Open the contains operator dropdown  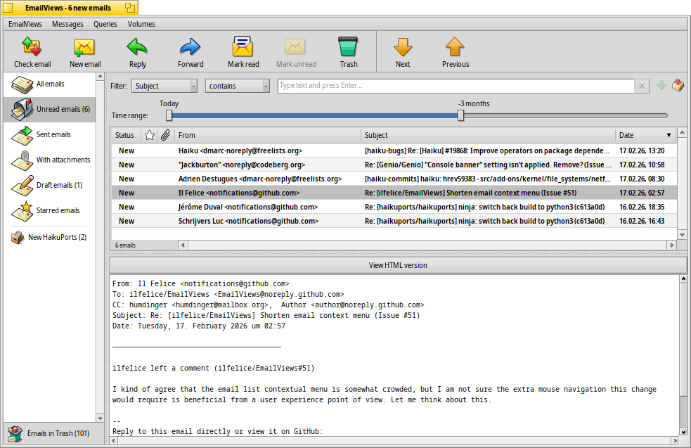coord(237,86)
